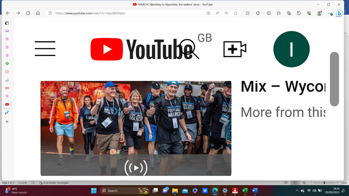Open the Extensions puzzle icon
The height and width of the screenshot is (196, 349).
pyautogui.click(x=258, y=13)
